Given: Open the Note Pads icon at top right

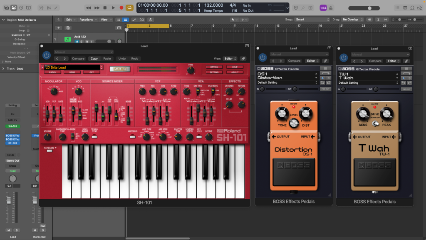Looking at the screenshot, I should coord(405,8).
